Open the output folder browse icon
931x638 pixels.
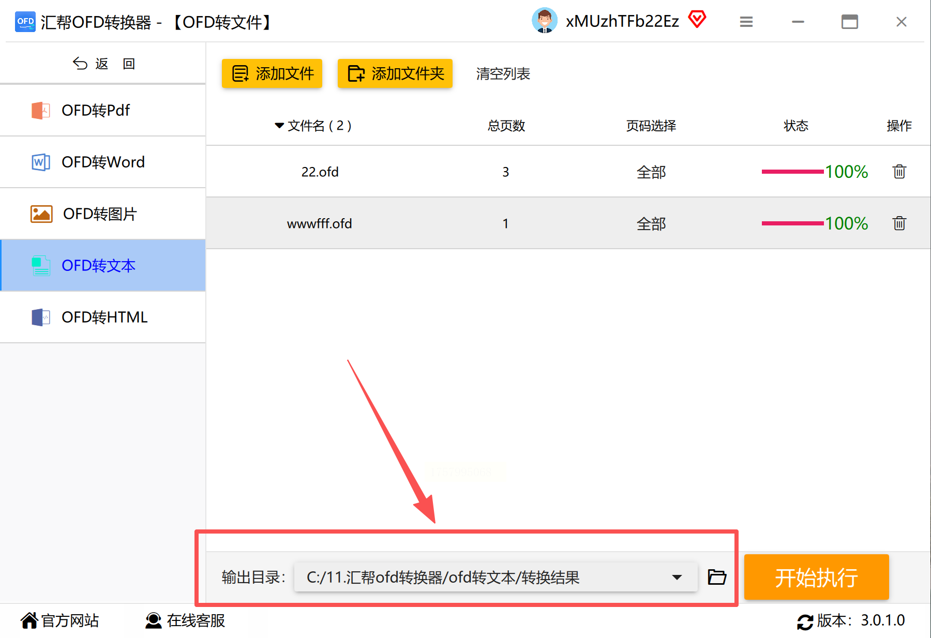717,577
